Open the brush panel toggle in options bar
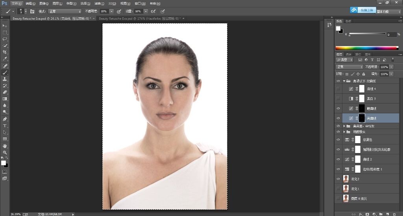Image resolution: width=403 pixels, height=216 pixels. click(32, 11)
